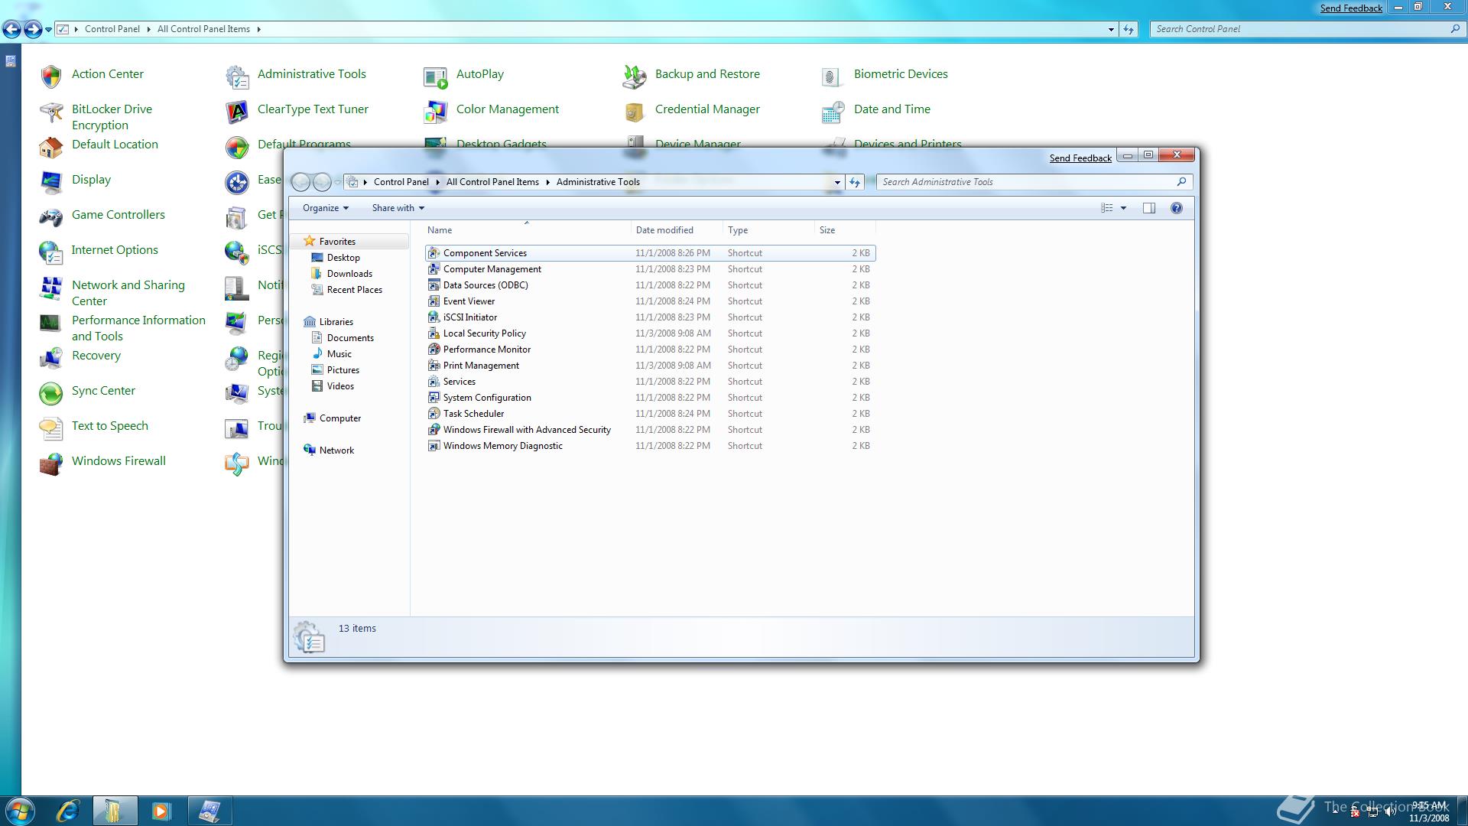Viewport: 1468px width, 826px height.
Task: Sort files by Name column
Action: pos(528,230)
